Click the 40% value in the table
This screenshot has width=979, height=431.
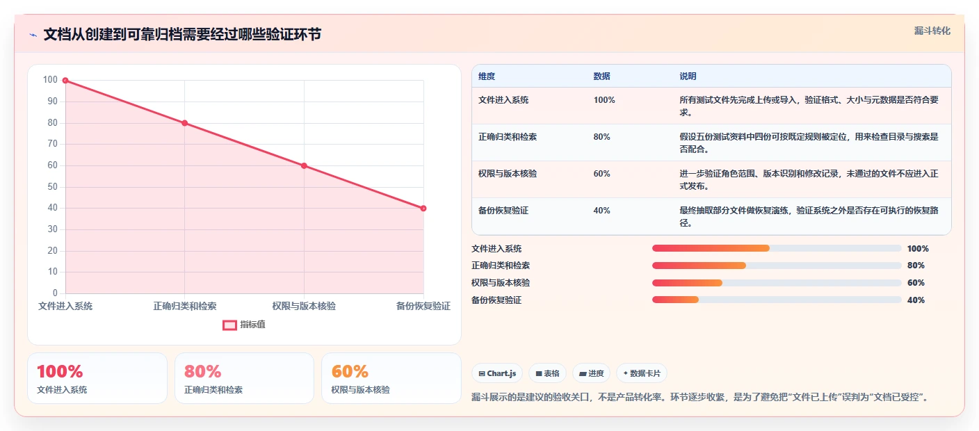click(602, 211)
